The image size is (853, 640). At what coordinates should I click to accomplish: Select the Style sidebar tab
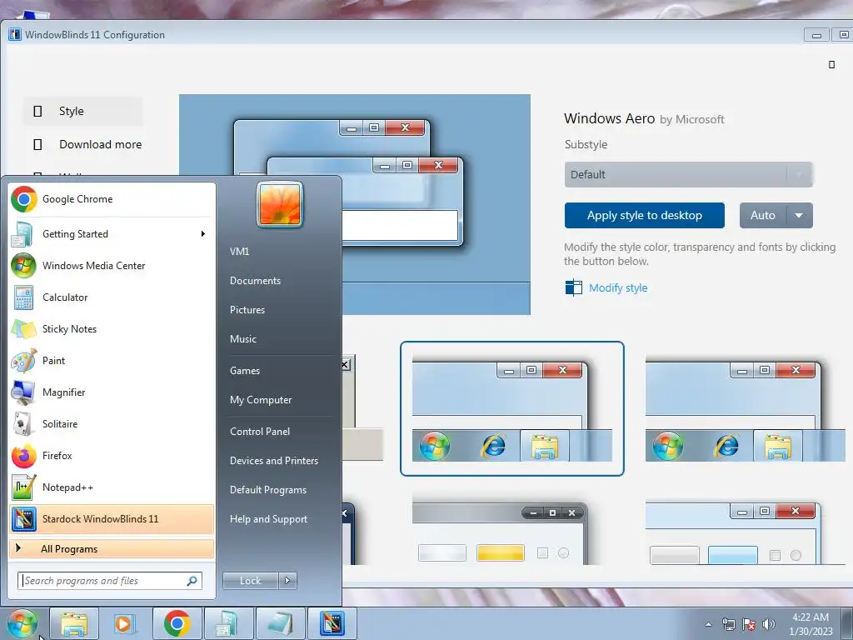tap(83, 111)
